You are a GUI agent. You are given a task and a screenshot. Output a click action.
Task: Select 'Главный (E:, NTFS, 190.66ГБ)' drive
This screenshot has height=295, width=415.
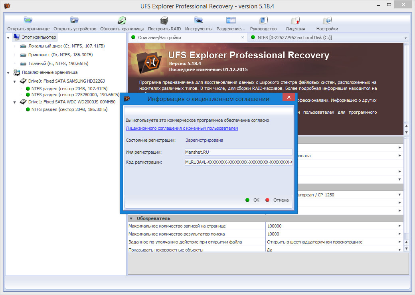(58, 63)
